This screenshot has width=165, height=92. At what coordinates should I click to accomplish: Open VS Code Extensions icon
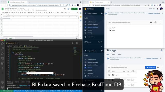coord(2,63)
